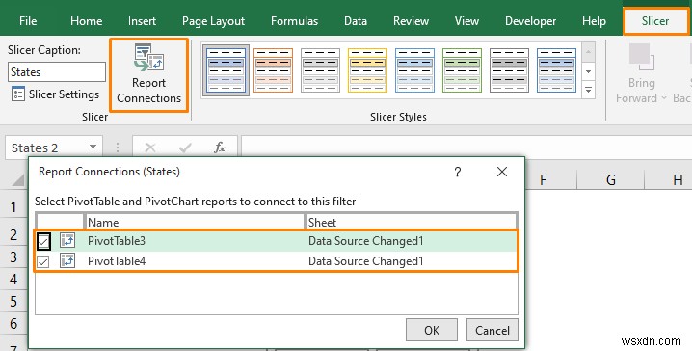Image resolution: width=692 pixels, height=351 pixels.
Task: Open the Report Connections button
Action: pos(148,75)
